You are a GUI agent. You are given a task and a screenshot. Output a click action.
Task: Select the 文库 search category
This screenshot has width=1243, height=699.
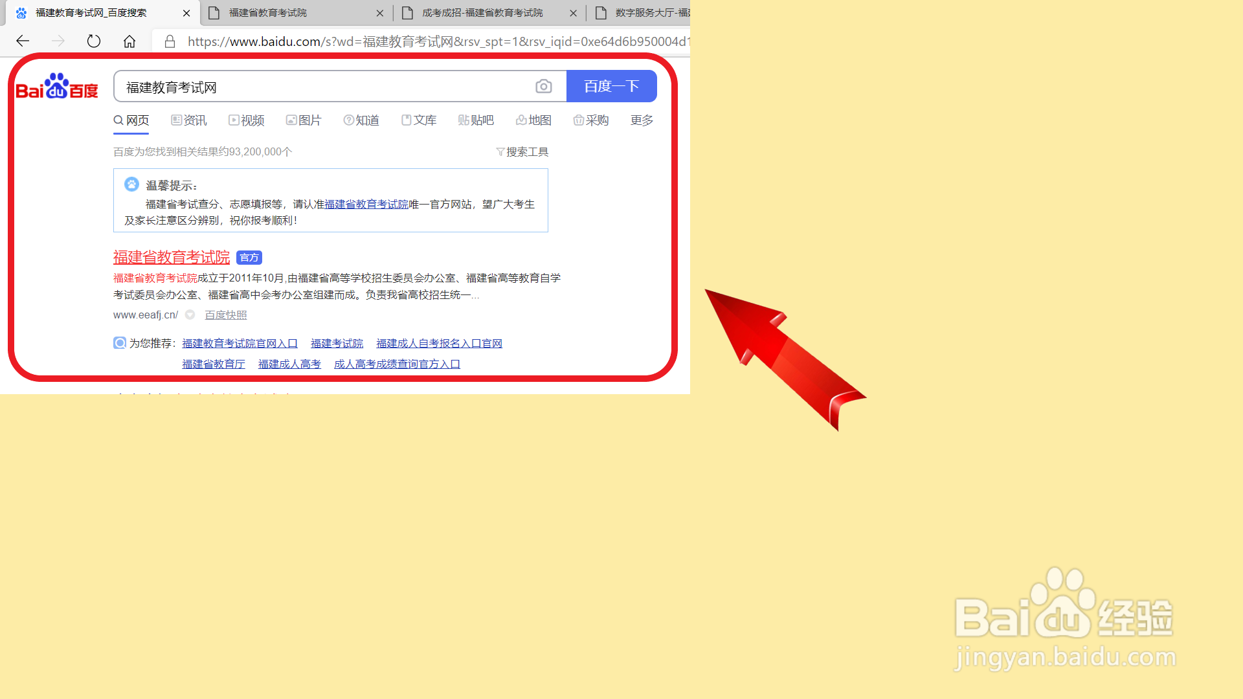coord(419,120)
